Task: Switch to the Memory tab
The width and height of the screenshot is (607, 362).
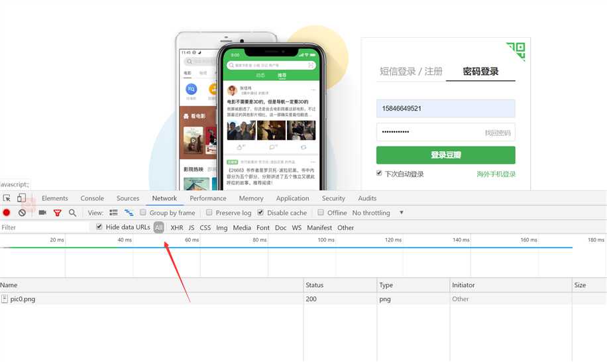Action: tap(251, 198)
